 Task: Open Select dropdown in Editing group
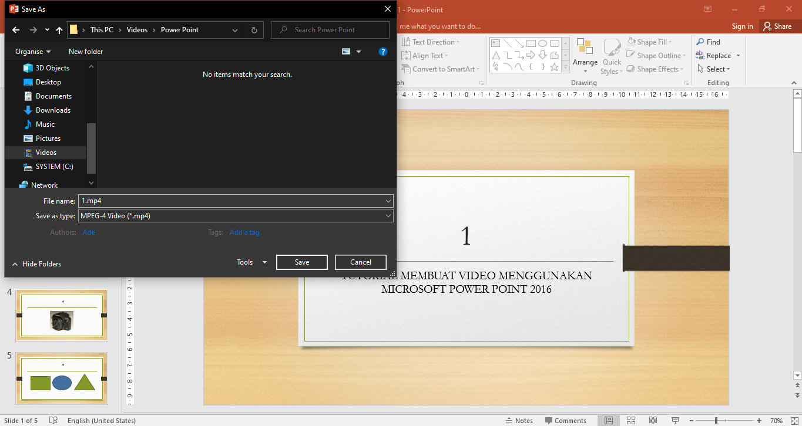click(x=714, y=69)
